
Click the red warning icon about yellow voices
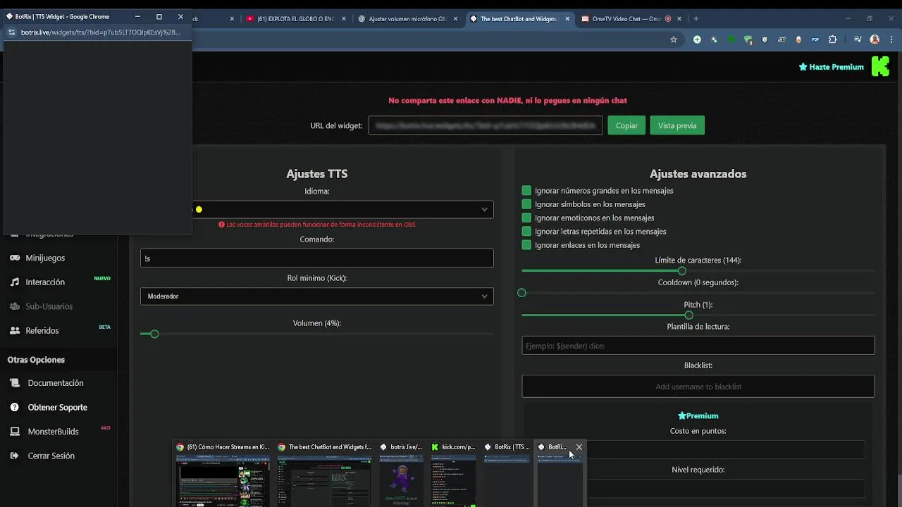click(221, 225)
